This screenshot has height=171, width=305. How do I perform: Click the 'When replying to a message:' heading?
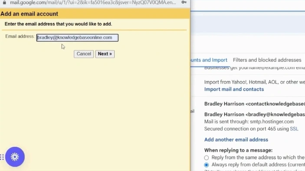click(x=238, y=150)
